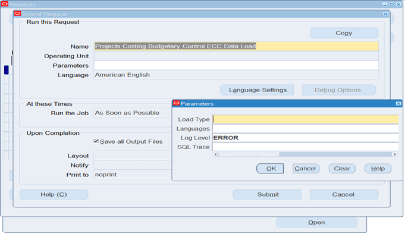The width and height of the screenshot is (405, 234).
Task: Click the Parameters scrollbar right arrow
Action: (x=395, y=154)
